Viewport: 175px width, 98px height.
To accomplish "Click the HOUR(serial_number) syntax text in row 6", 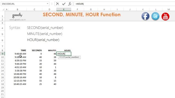I will [43, 40].
